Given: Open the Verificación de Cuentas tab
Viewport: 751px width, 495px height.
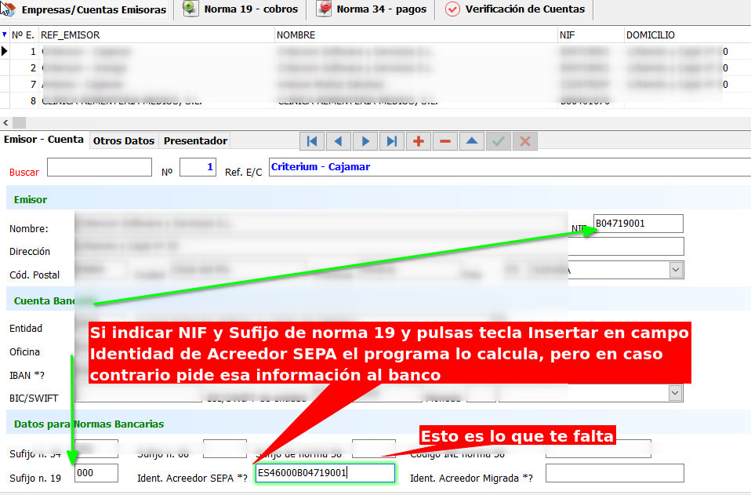Looking at the screenshot, I should [515, 9].
